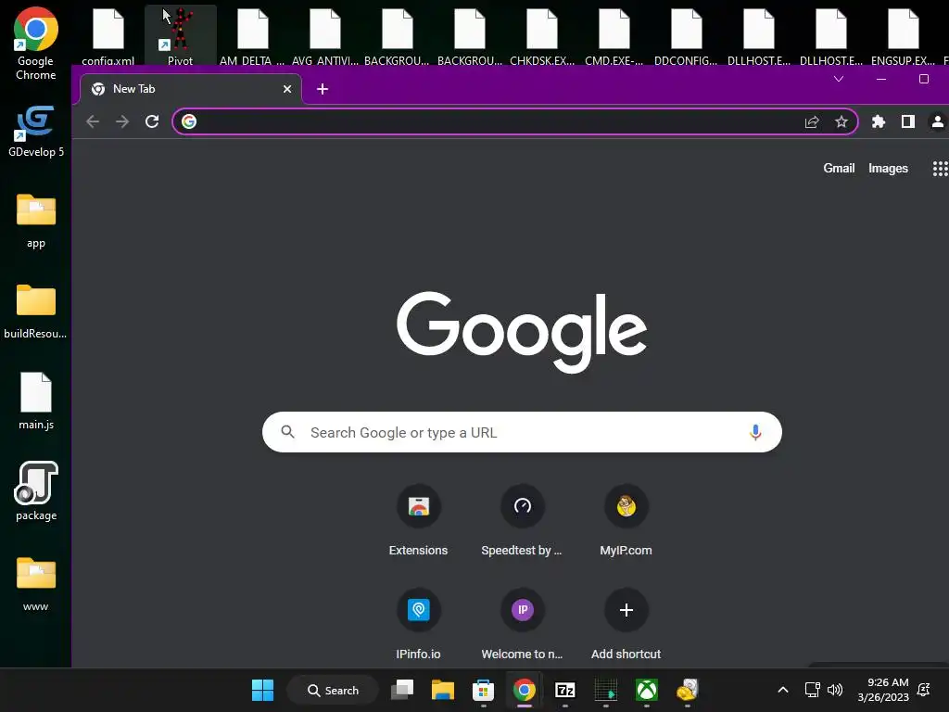Toggle the Chrome side panel icon
949x712 pixels.
[908, 121]
